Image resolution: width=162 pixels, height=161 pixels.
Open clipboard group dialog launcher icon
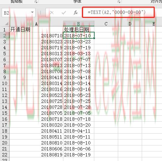[x=36, y=2]
